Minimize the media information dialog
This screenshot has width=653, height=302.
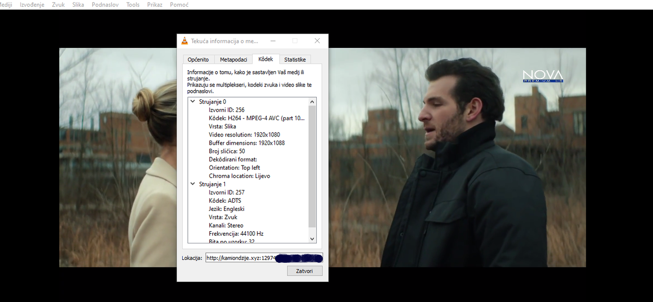pos(272,41)
